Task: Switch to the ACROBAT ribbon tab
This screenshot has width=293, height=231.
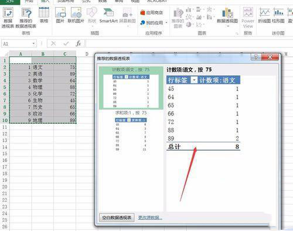Action: 157,1
